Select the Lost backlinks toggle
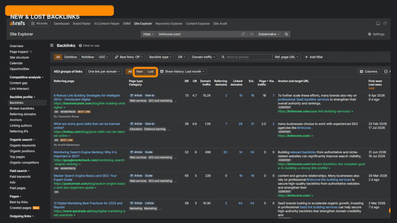 [x=150, y=72]
